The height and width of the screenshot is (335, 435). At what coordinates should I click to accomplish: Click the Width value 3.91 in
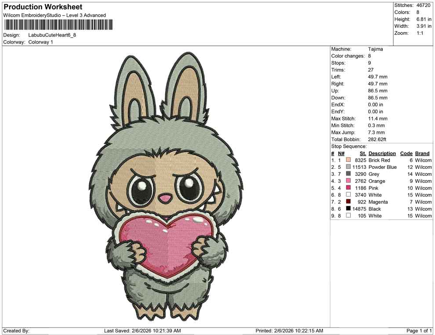tap(424, 26)
